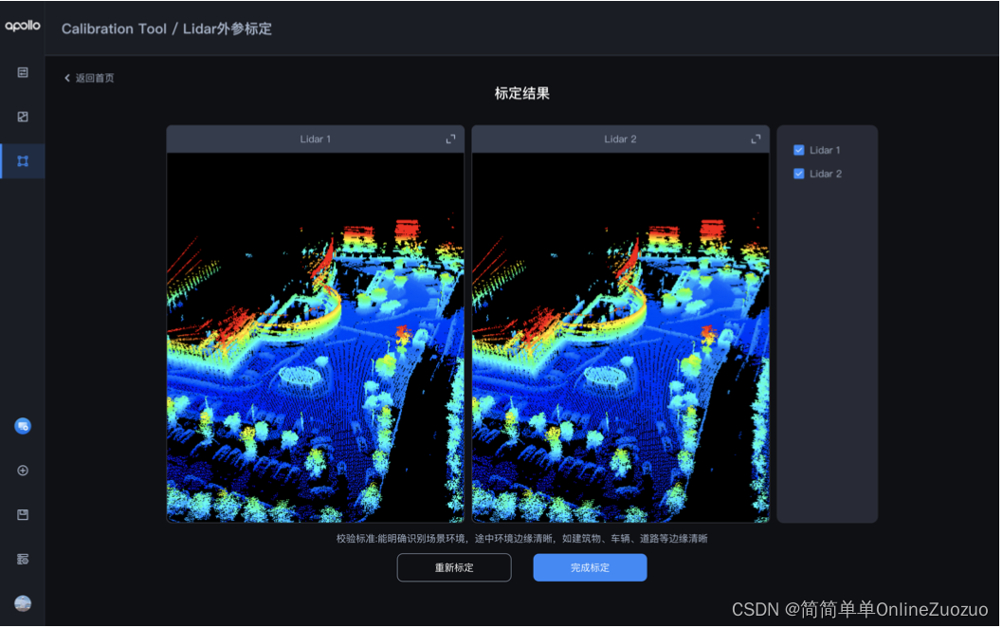The height and width of the screenshot is (628, 1003).
Task: Click the Lidar外参标定 breadcrumb text
Action: click(x=228, y=28)
